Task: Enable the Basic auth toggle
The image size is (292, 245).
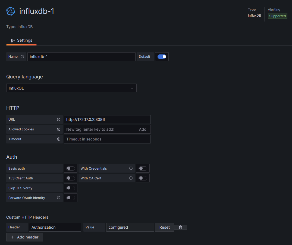Action: [x=71, y=168]
